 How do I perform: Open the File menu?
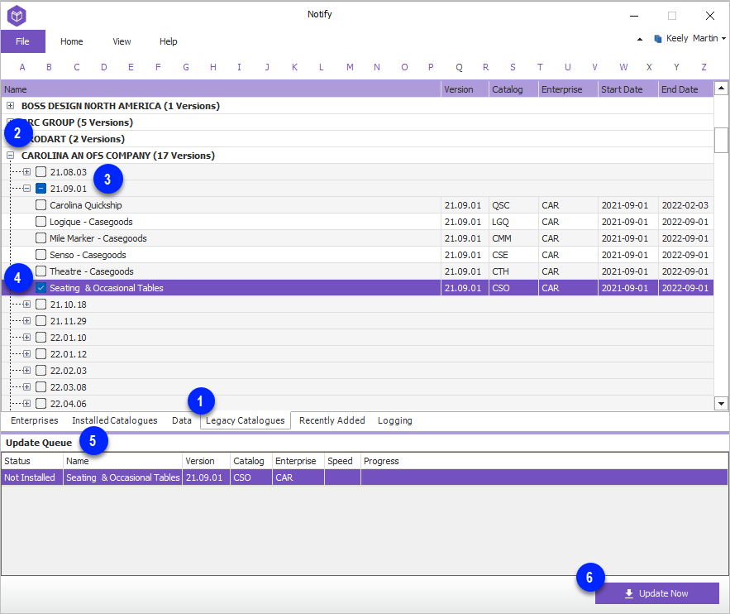point(23,41)
